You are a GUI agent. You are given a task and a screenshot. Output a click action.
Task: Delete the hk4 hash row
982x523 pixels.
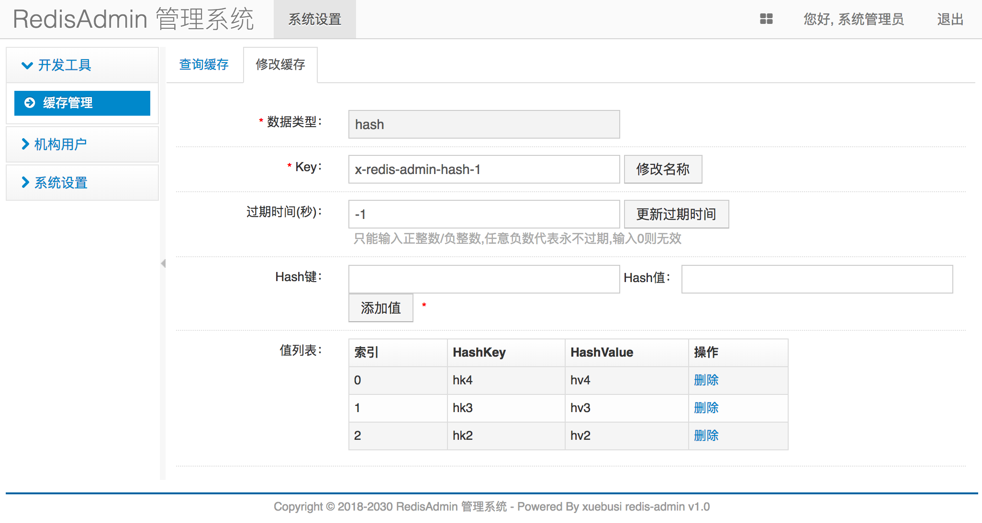(x=706, y=380)
